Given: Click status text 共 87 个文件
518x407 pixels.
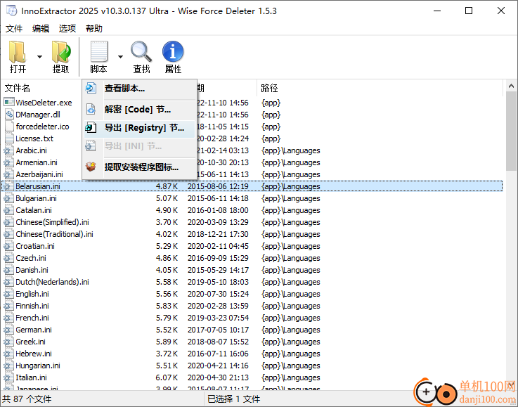Looking at the screenshot, I should pos(27,399).
